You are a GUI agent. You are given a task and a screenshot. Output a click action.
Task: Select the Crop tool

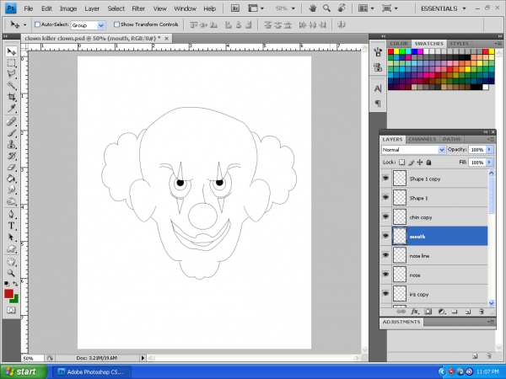tap(11, 96)
